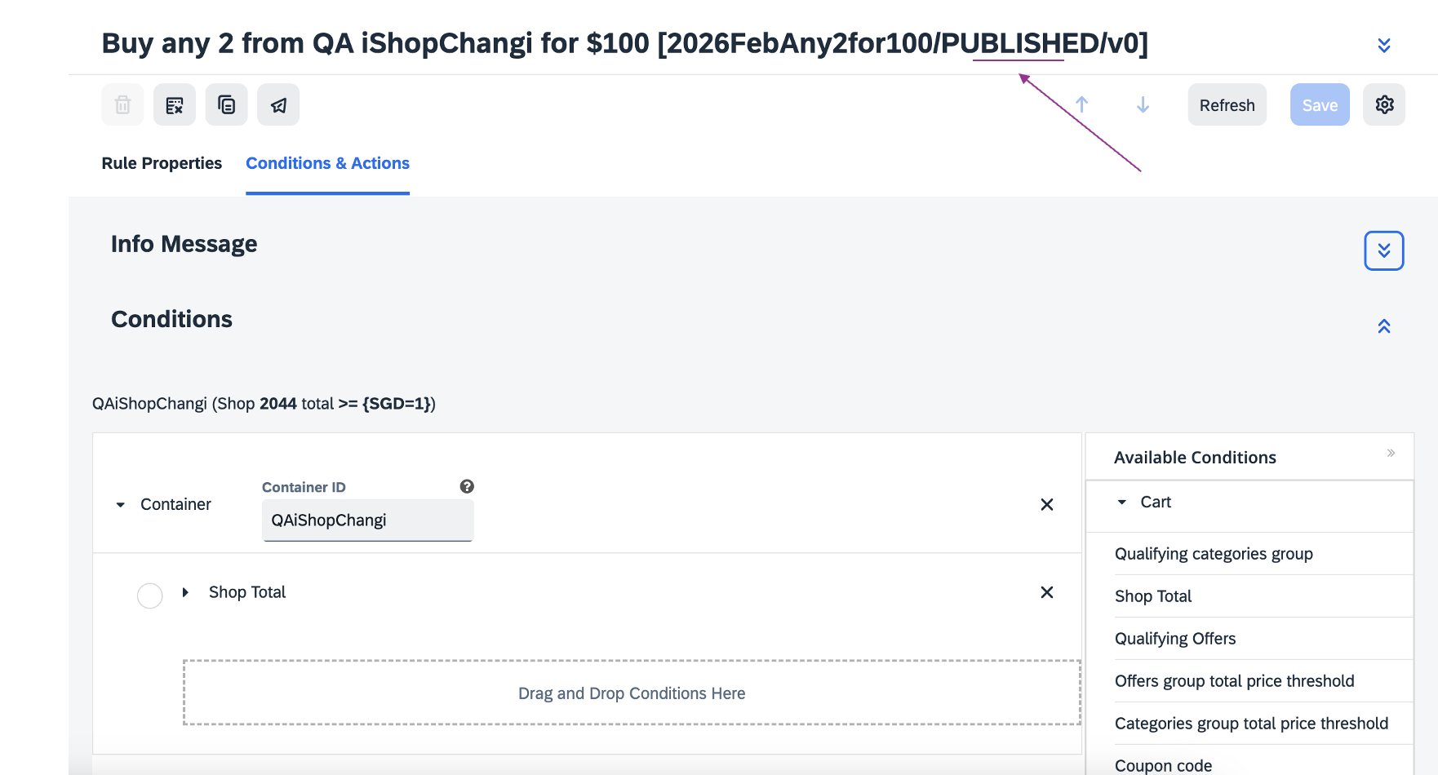This screenshot has height=775, width=1438.
Task: Click the Refresh button
Action: tap(1227, 105)
